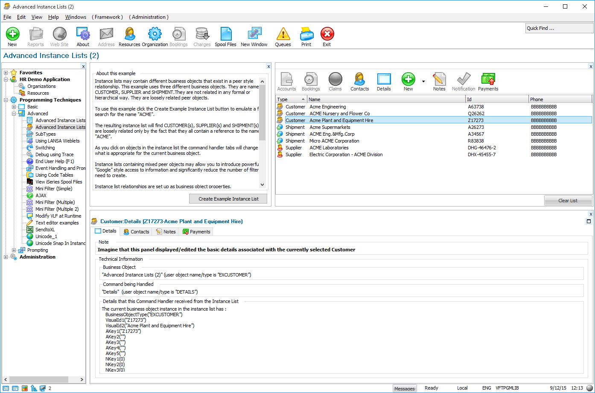Click the Create Example Instance List button
This screenshot has height=393, width=595.
tap(228, 199)
